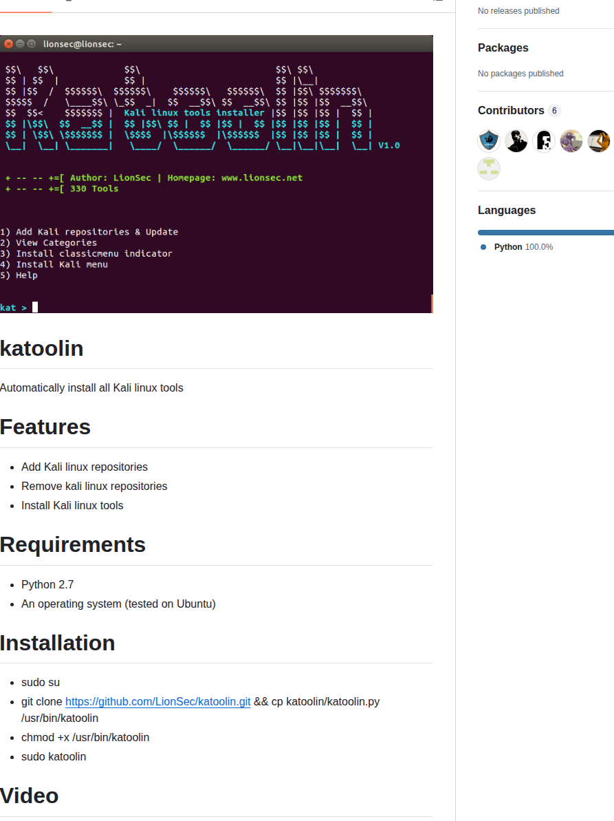Open the light green identicon contributor avatar
This screenshot has width=614, height=821.
point(489,169)
